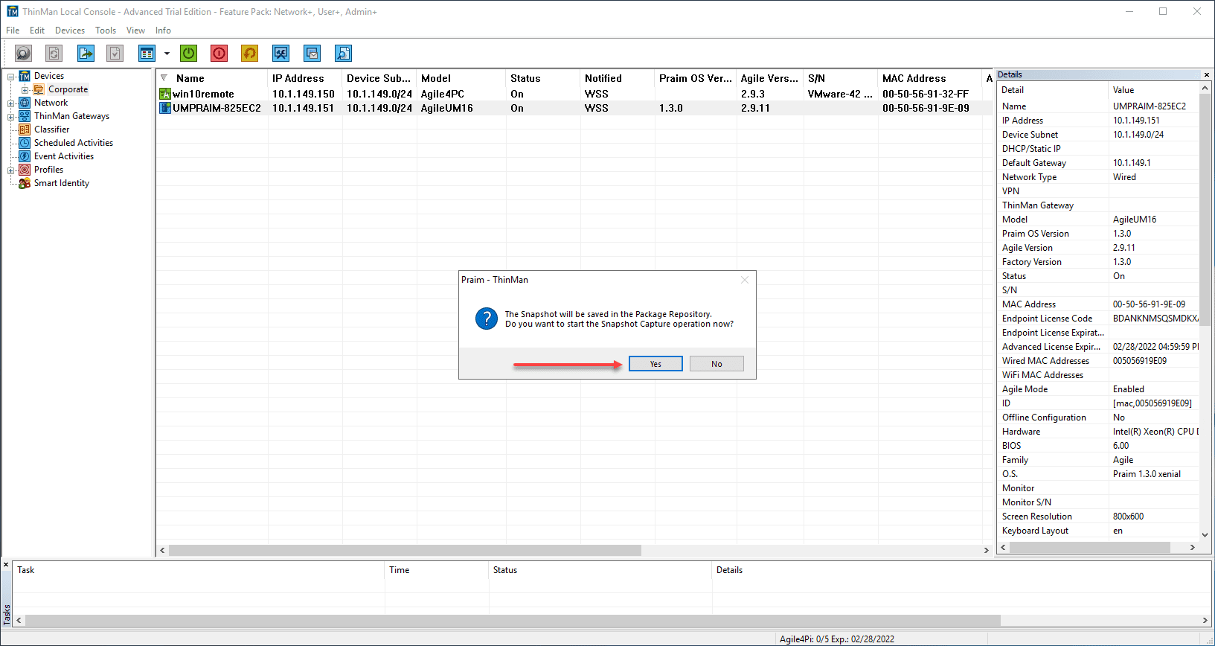Click the Profiles target icon
The height and width of the screenshot is (646, 1215).
pyautogui.click(x=25, y=170)
